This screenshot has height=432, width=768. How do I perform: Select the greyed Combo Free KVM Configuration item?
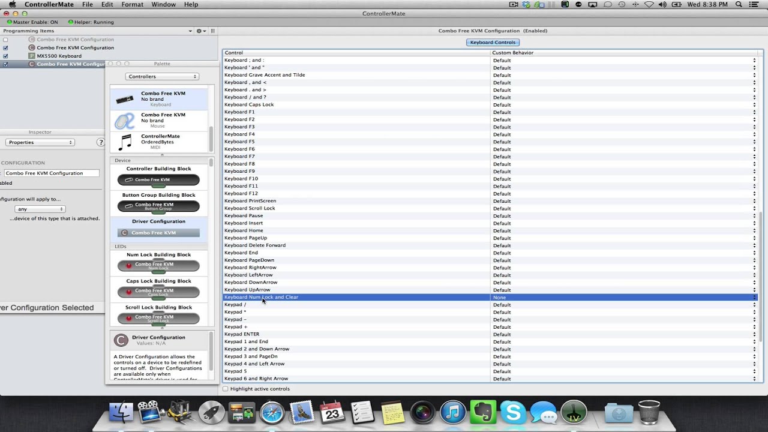(x=75, y=40)
